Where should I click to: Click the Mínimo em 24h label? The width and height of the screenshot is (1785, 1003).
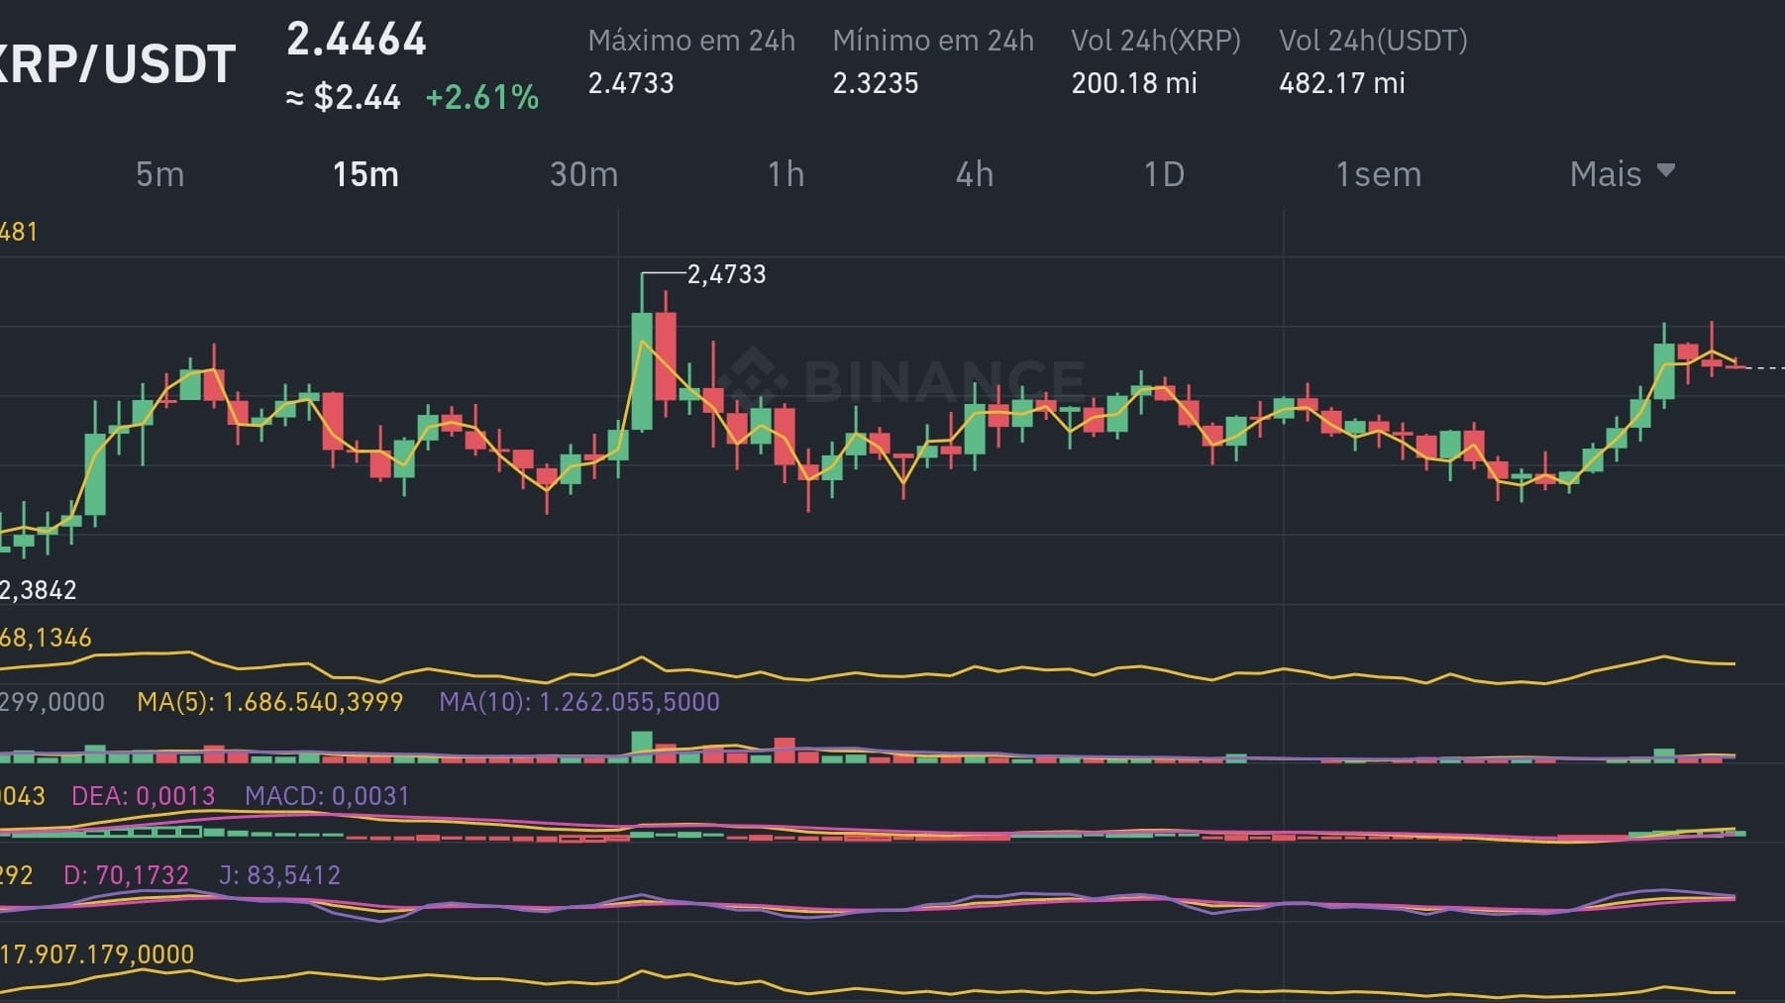tap(933, 41)
